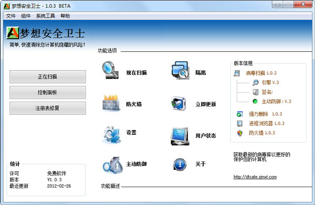Viewport: 315px width, 205px height.
Task: Close the 梦想安全卫士 window
Action: (x=303, y=4)
